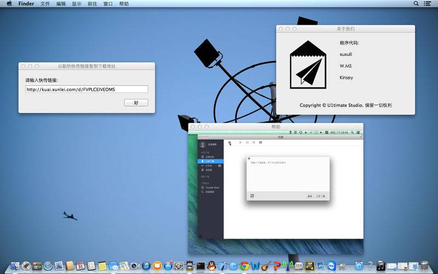
Task: Close the 帮助 window
Action: [193, 127]
